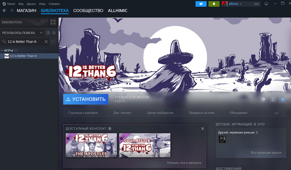Click the megaphone announcements button

[x=201, y=4]
